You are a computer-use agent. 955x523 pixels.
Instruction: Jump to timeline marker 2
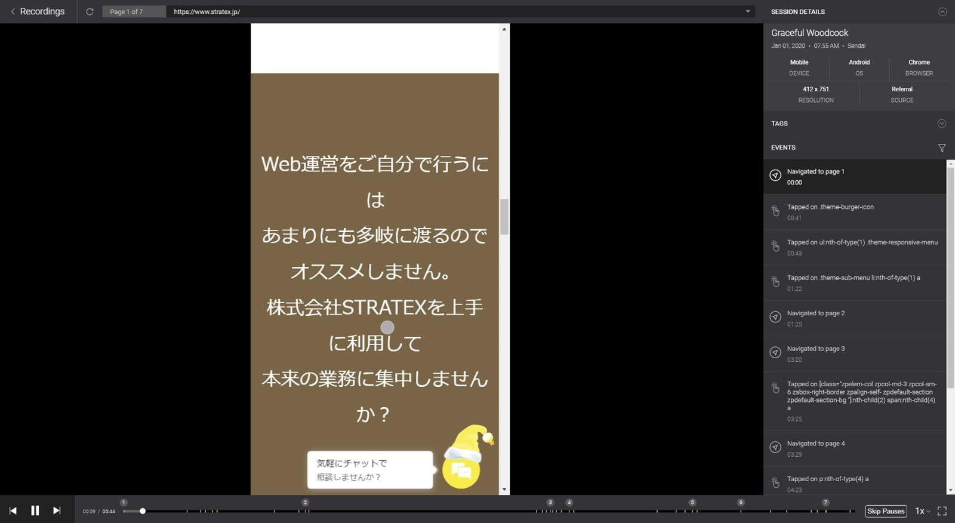click(x=305, y=503)
